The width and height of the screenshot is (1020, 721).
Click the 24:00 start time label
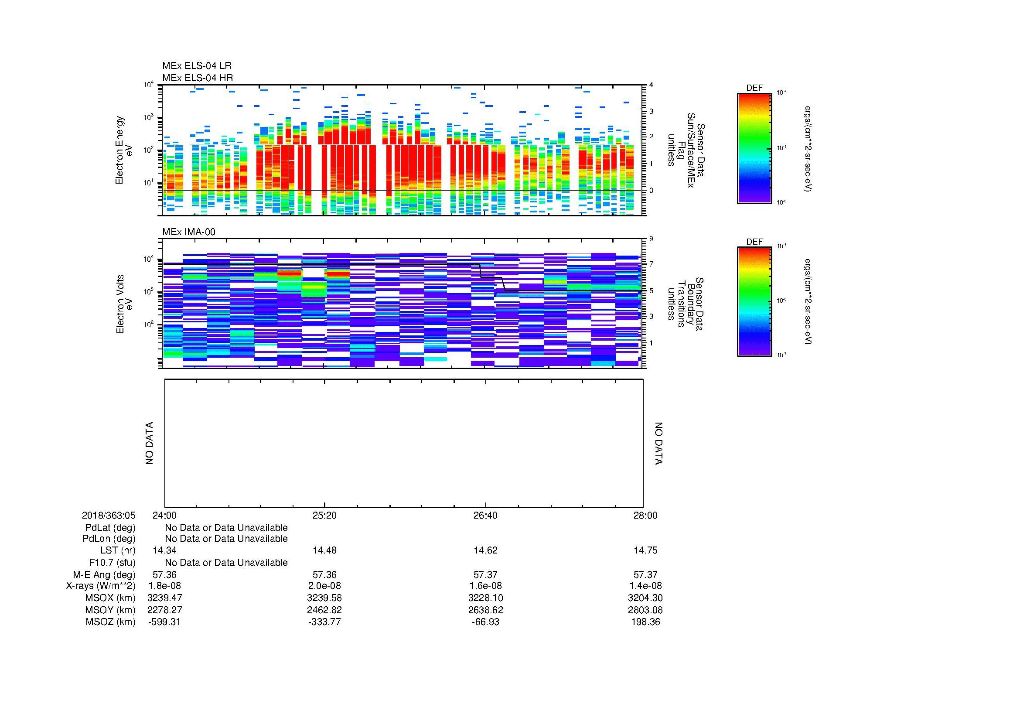164,515
